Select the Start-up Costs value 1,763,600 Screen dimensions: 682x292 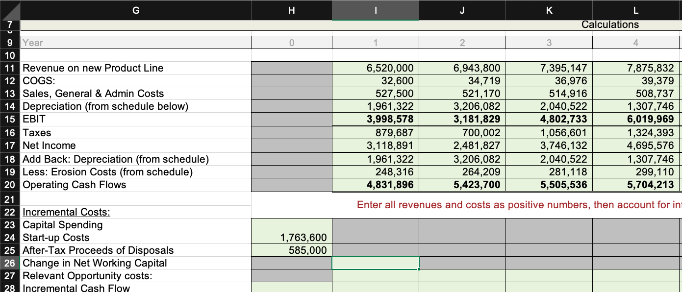[x=292, y=237]
